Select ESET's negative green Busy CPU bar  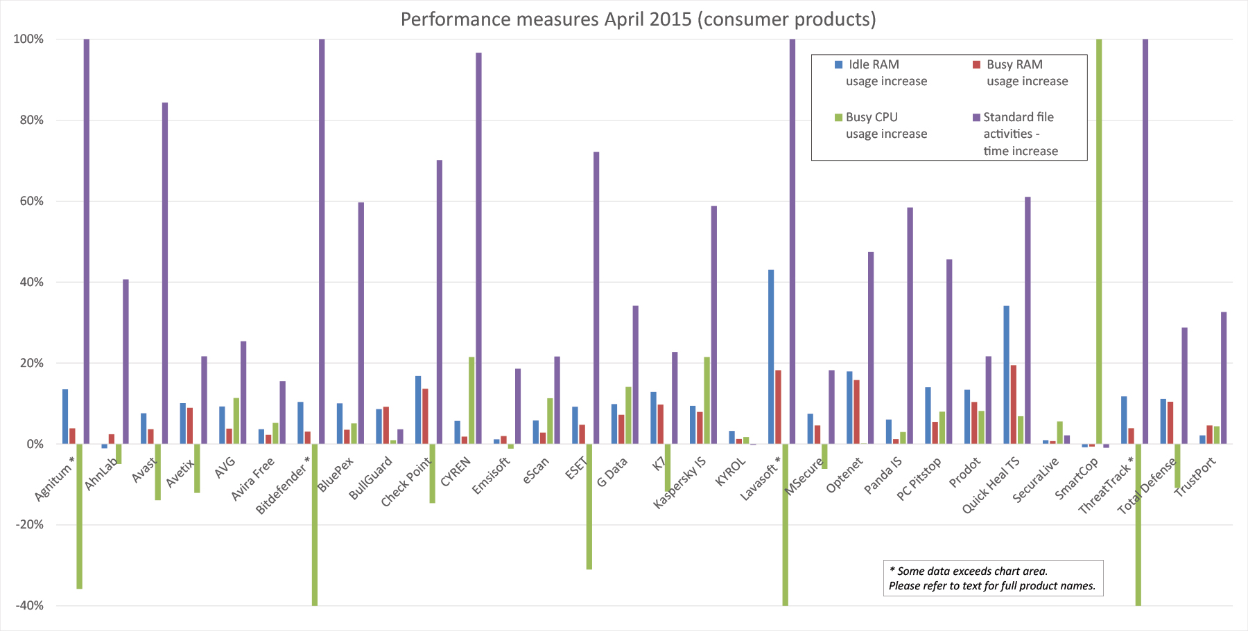point(589,507)
